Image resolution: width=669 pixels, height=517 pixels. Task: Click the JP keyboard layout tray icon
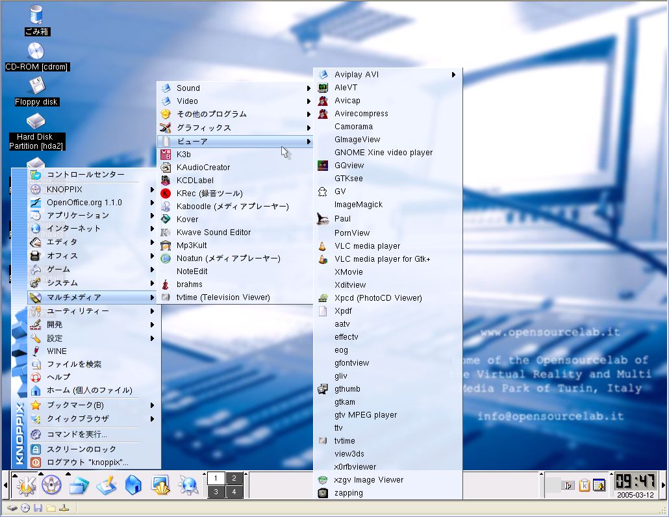point(568,485)
